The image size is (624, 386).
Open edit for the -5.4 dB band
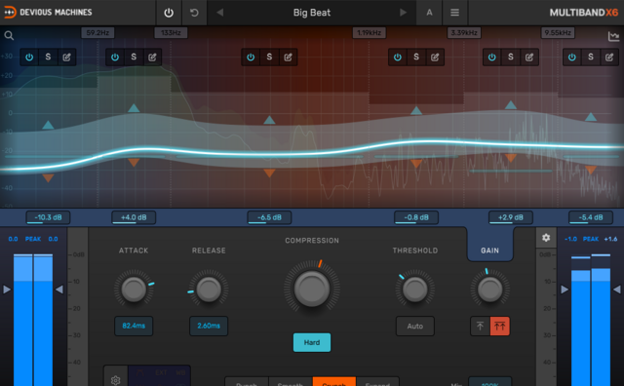click(x=609, y=57)
